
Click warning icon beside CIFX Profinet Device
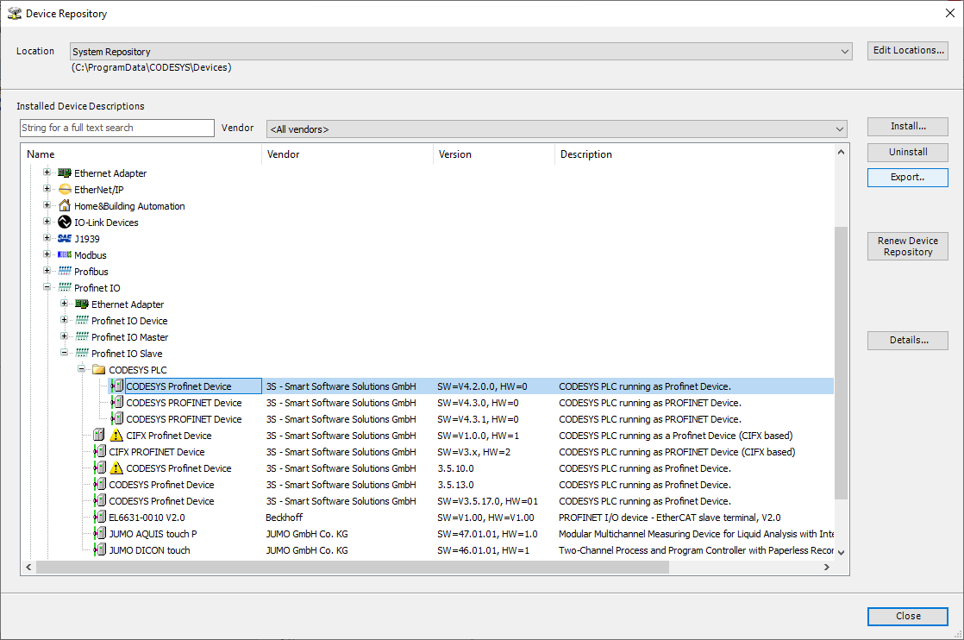116,436
